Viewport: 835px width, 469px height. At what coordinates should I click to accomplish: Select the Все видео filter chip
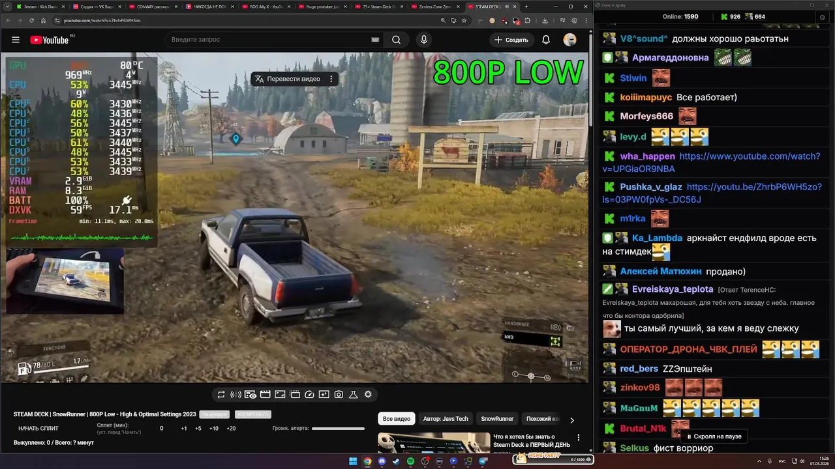pyautogui.click(x=397, y=419)
